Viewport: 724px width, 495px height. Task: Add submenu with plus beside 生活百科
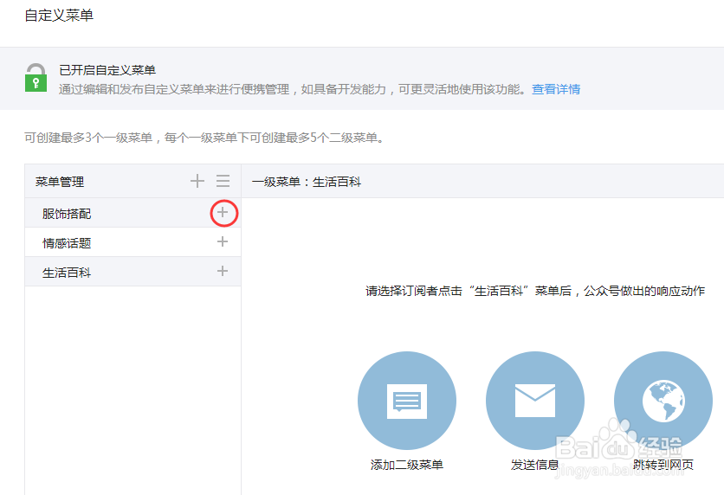[x=223, y=271]
